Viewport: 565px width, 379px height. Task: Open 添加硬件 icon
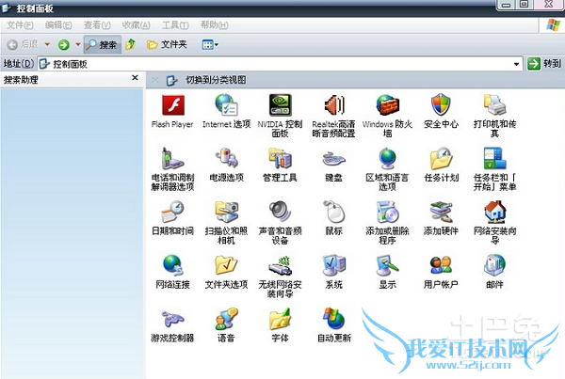[441, 218]
